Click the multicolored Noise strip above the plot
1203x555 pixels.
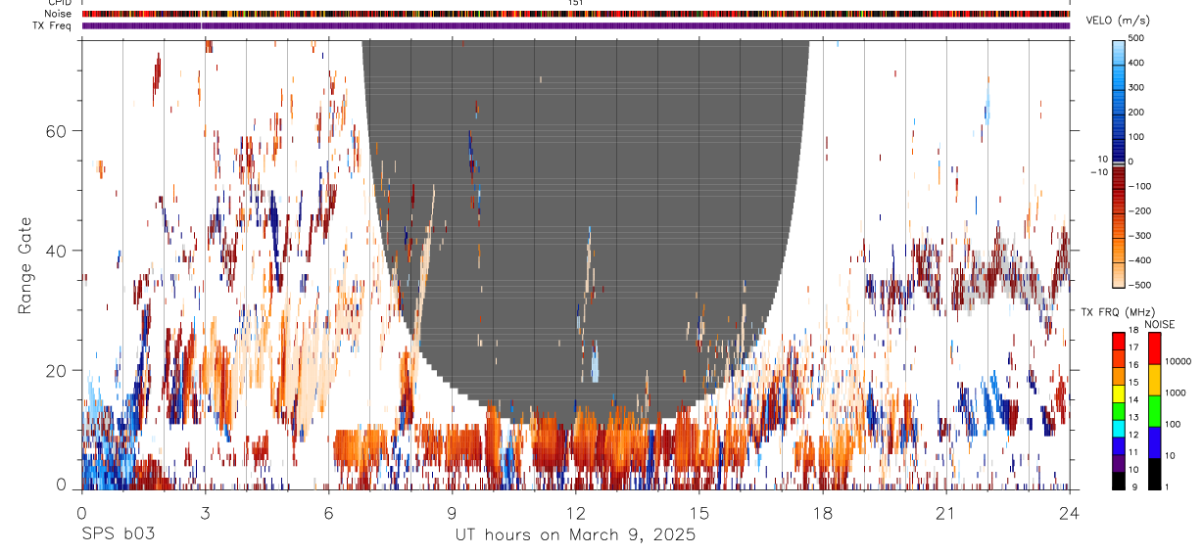click(x=576, y=14)
